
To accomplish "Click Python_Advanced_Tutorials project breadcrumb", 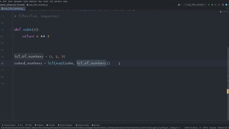I will tap(12, 5).
